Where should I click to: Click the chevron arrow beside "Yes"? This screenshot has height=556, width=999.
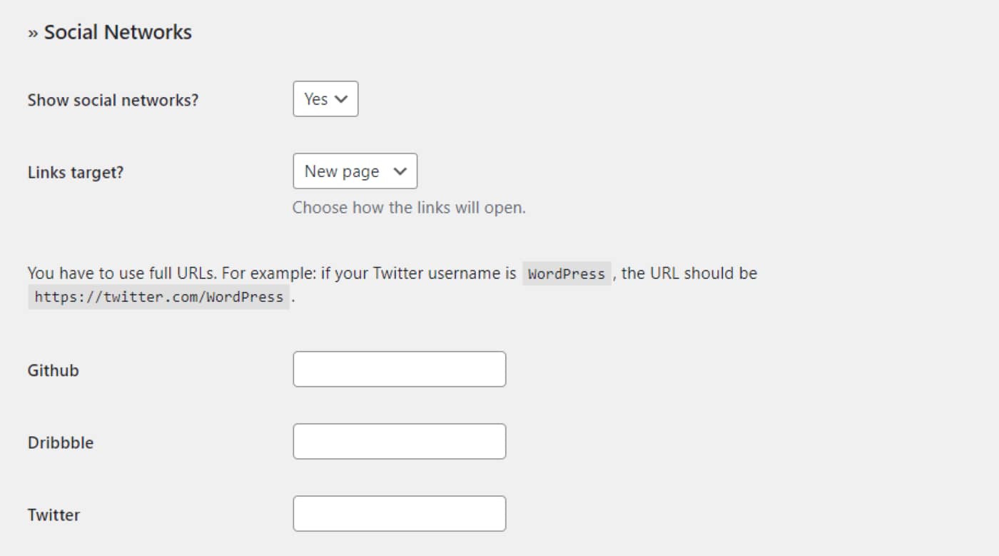tap(341, 99)
